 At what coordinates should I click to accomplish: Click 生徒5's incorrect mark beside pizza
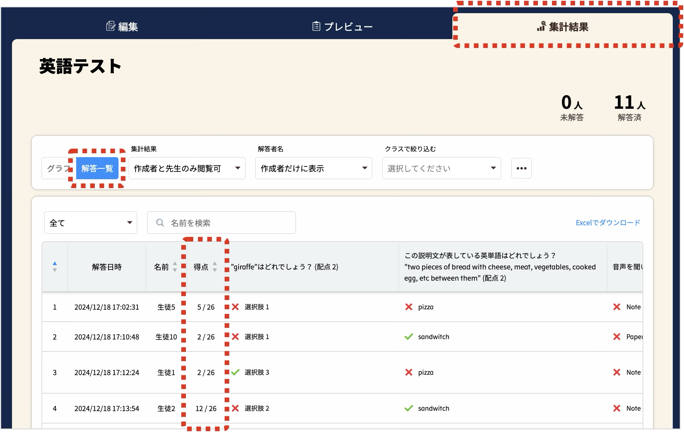pos(409,307)
